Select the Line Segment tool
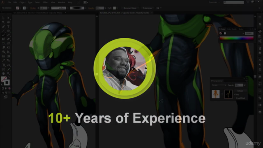This screenshot has height=148, width=263. pos(3,31)
